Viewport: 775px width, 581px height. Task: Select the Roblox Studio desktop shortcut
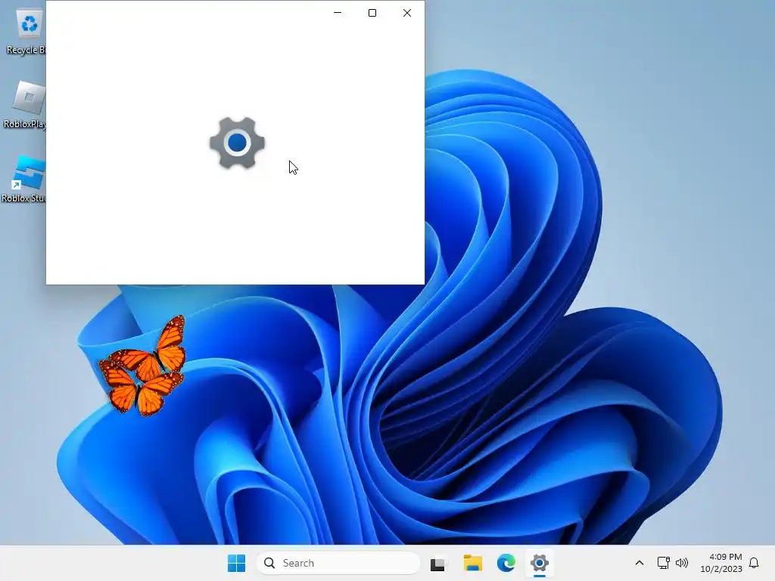(x=23, y=179)
